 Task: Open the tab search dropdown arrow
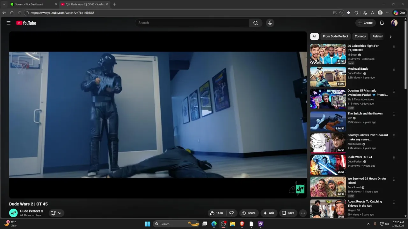(x=4, y=4)
